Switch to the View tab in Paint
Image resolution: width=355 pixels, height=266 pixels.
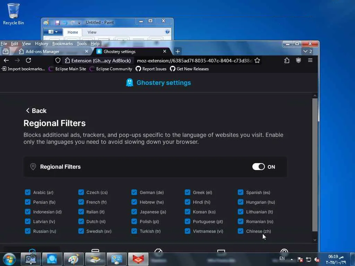tap(92, 32)
